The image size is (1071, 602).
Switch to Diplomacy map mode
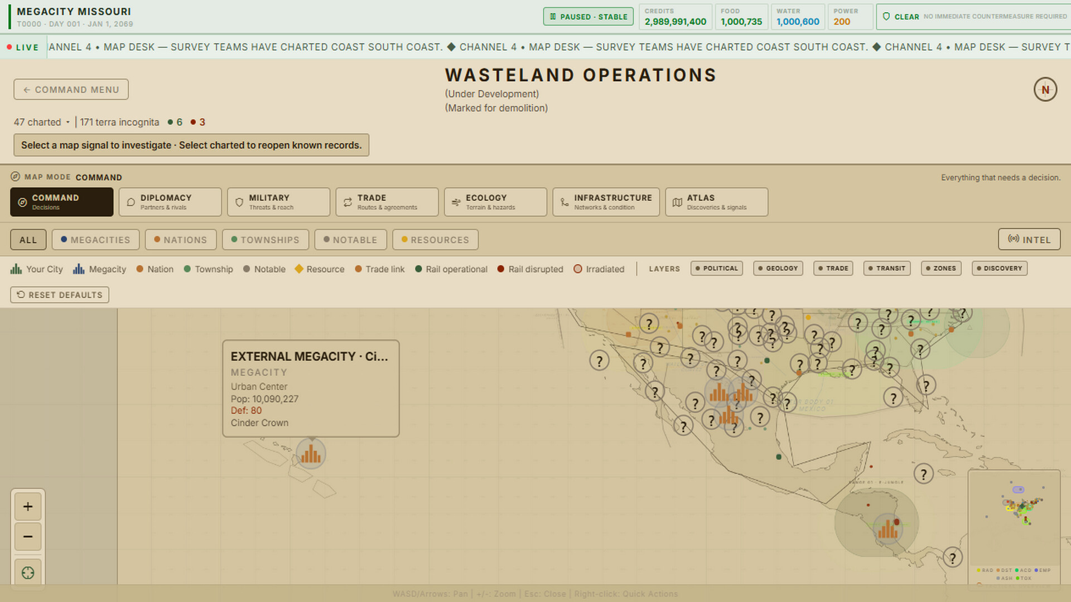pos(170,202)
